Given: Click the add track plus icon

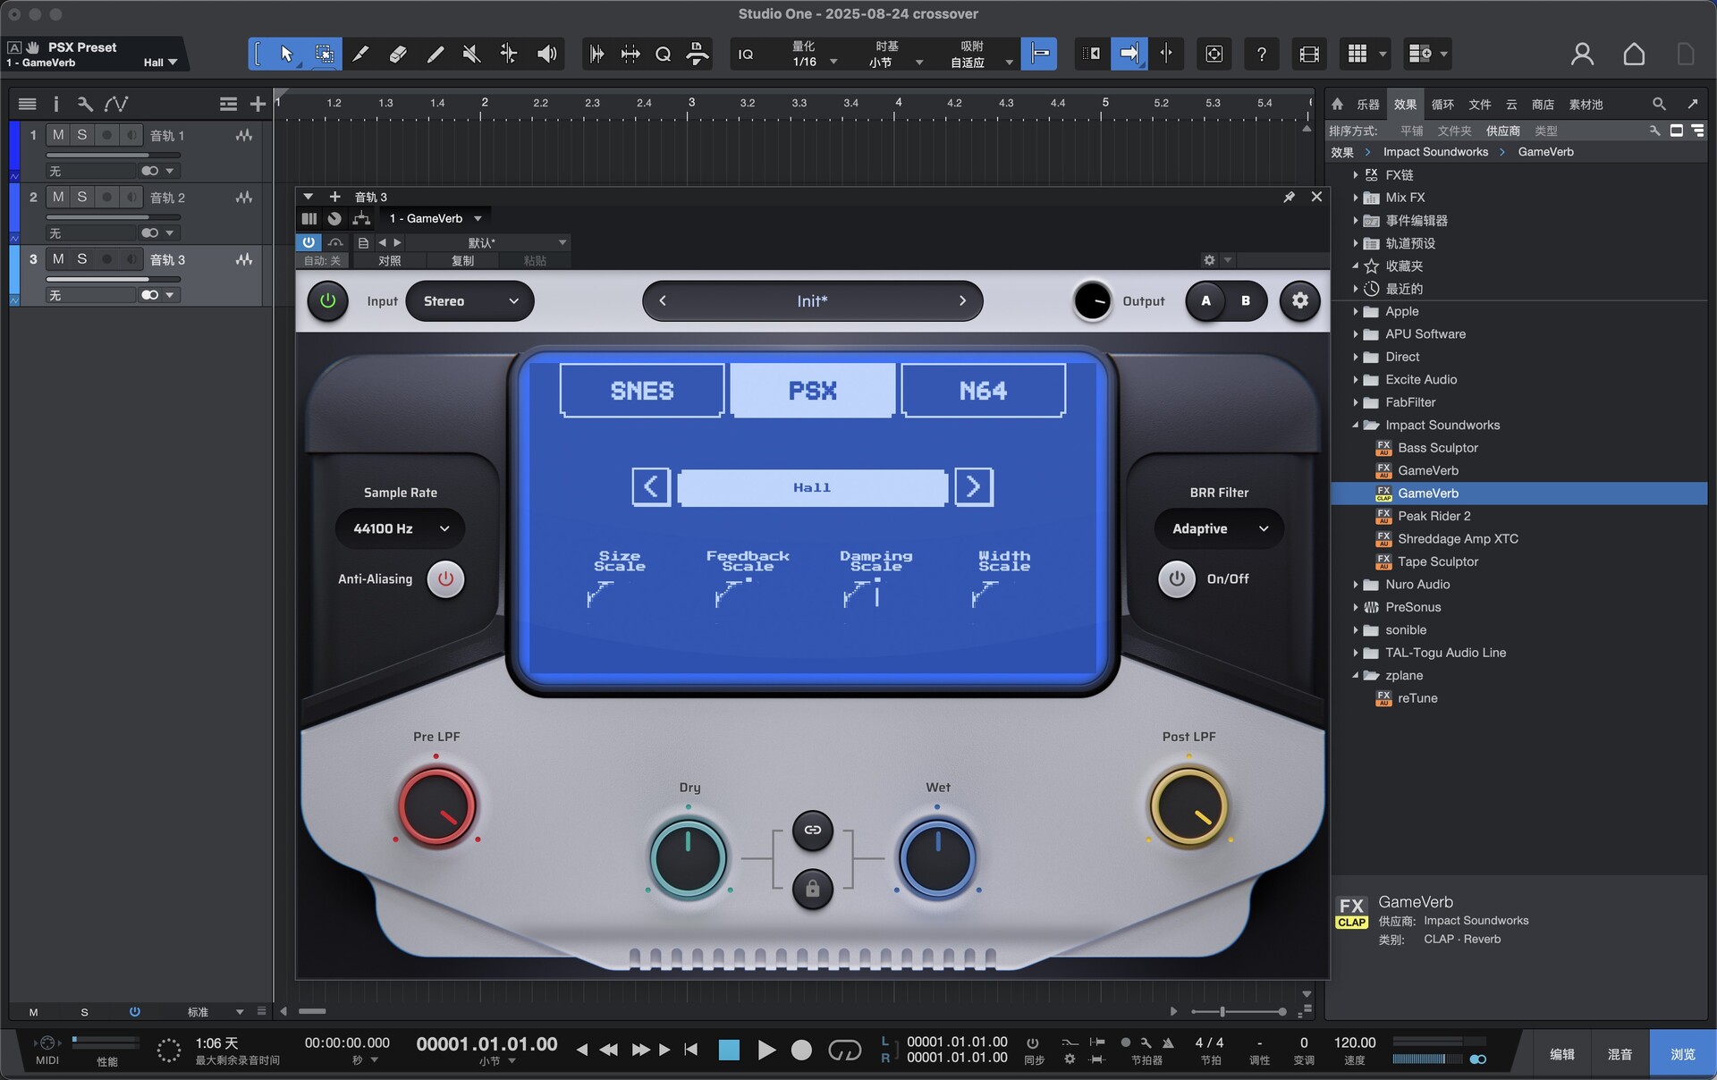Looking at the screenshot, I should (258, 105).
